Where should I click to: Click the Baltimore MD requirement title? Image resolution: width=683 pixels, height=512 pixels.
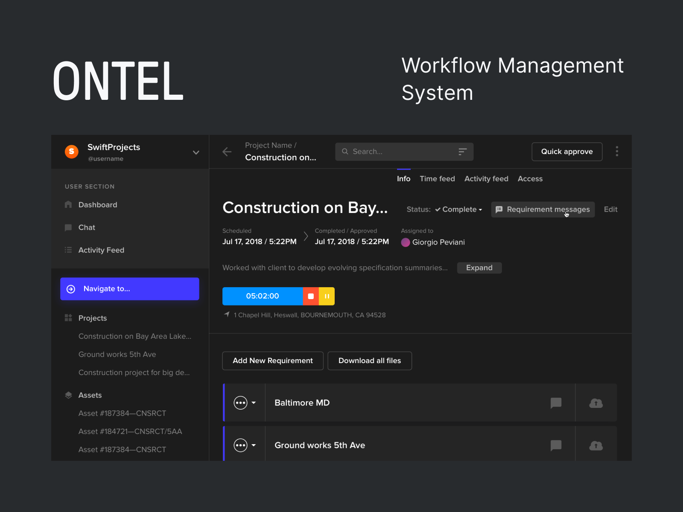(x=302, y=403)
